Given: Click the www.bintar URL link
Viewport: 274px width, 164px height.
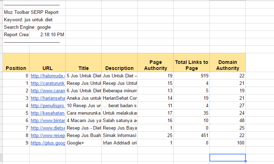Looking at the screenshot, I should coord(47,120).
